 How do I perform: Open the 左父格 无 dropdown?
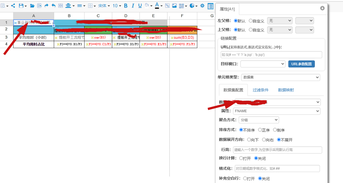tap(280, 21)
